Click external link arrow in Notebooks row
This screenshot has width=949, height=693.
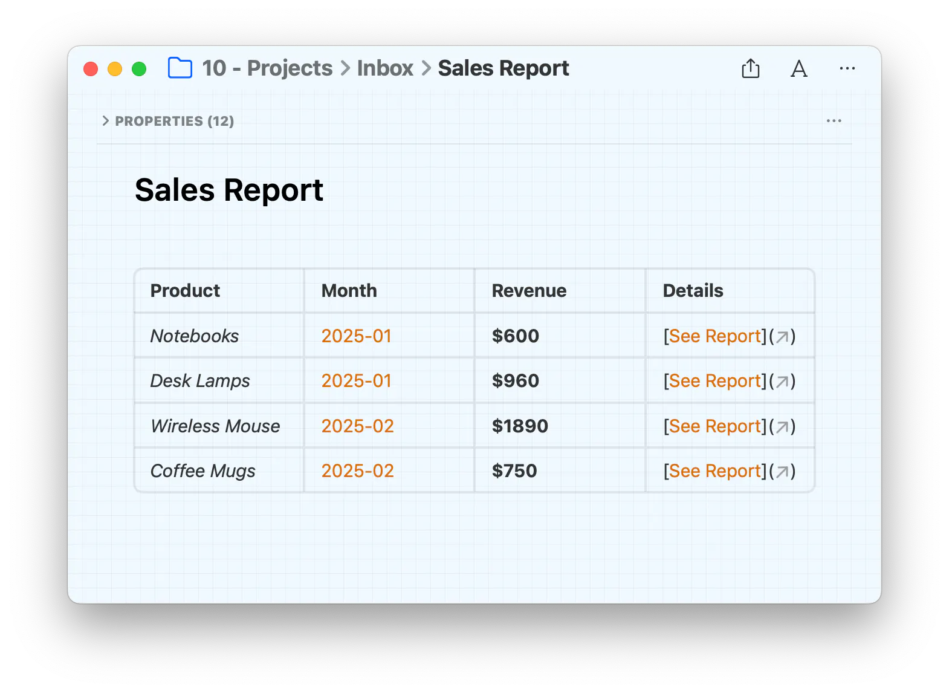782,337
